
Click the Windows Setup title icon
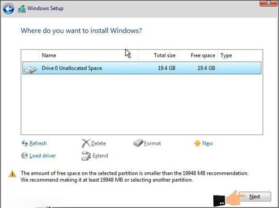(x=22, y=9)
